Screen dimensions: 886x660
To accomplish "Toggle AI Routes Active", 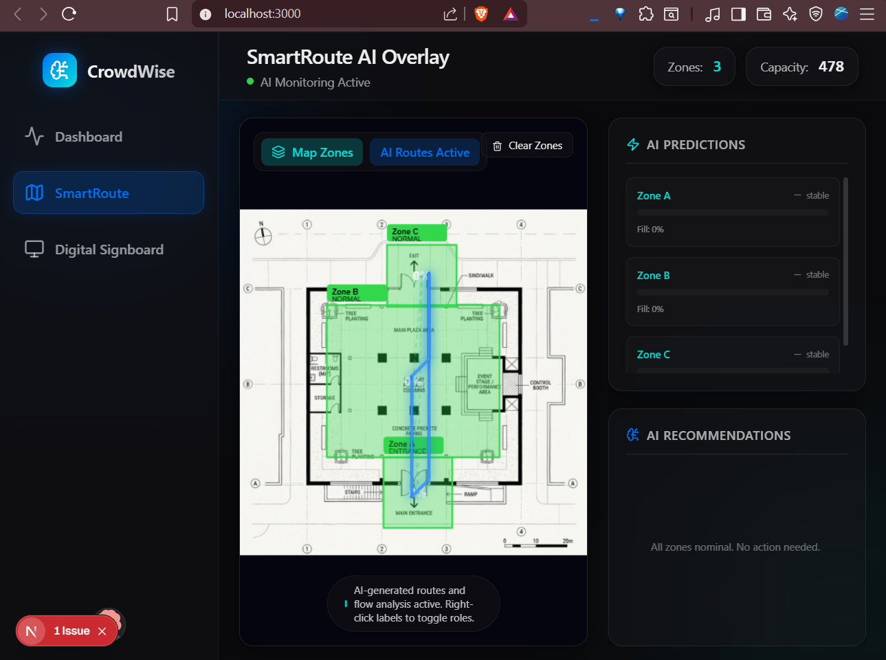I will point(425,152).
